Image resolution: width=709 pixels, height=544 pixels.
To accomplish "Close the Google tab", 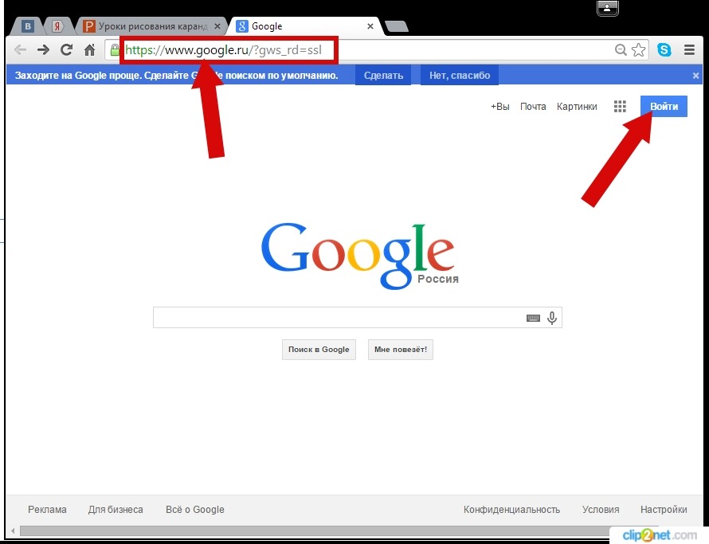I will coord(370,26).
